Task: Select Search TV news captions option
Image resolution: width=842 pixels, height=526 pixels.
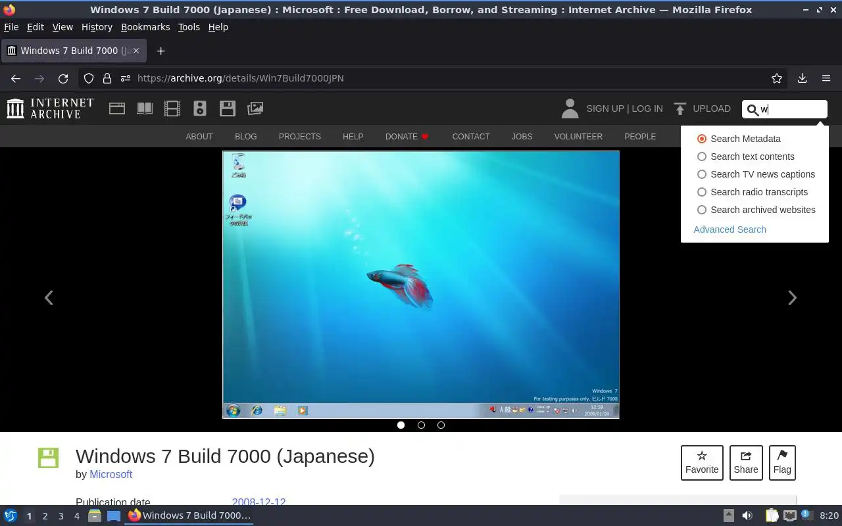Action: (756, 174)
